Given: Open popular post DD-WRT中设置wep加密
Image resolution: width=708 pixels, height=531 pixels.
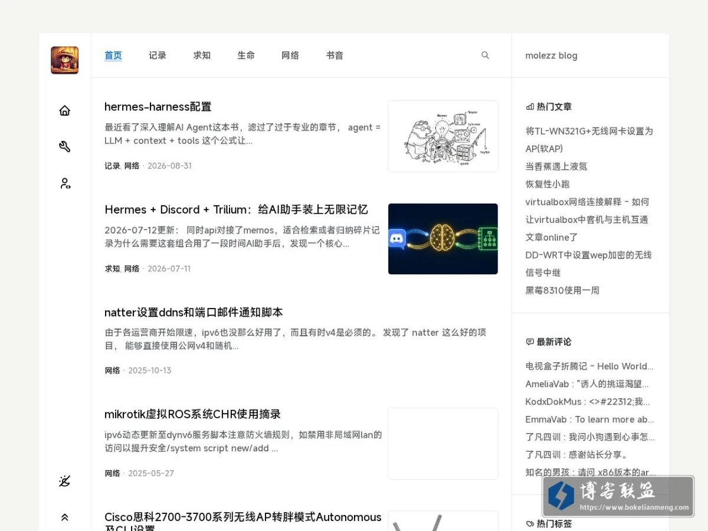Looking at the screenshot, I should point(589,264).
